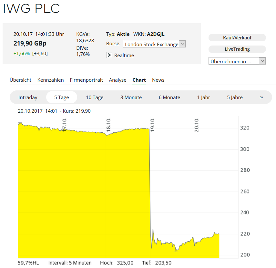This screenshot has height=268, width=276.
Task: Click the 219,90 GBp price value
Action: tap(30, 43)
